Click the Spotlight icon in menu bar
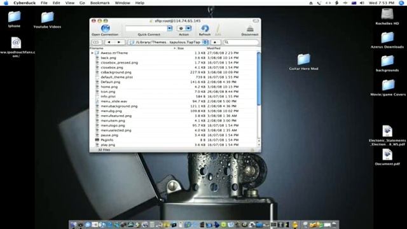The height and width of the screenshot is (229, 407). tap(401, 3)
